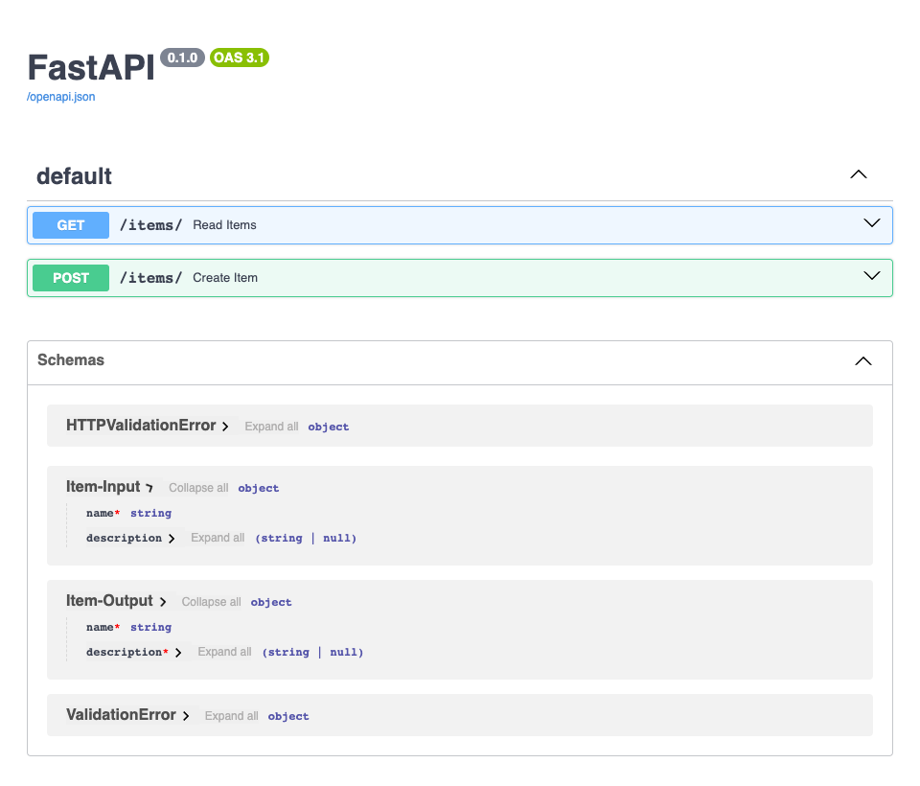The width and height of the screenshot is (920, 786).
Task: Click the OAS 3.1 badge
Action: pyautogui.click(x=239, y=58)
